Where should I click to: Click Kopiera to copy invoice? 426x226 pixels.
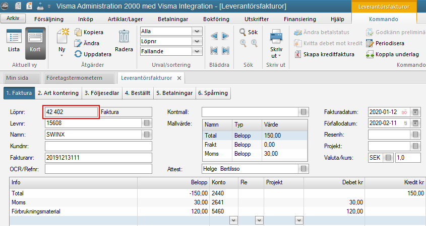[x=89, y=32]
